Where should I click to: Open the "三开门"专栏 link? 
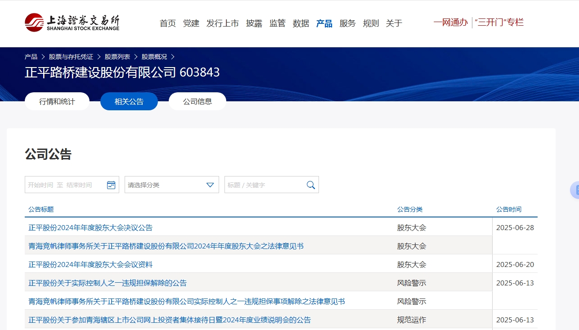click(x=499, y=23)
